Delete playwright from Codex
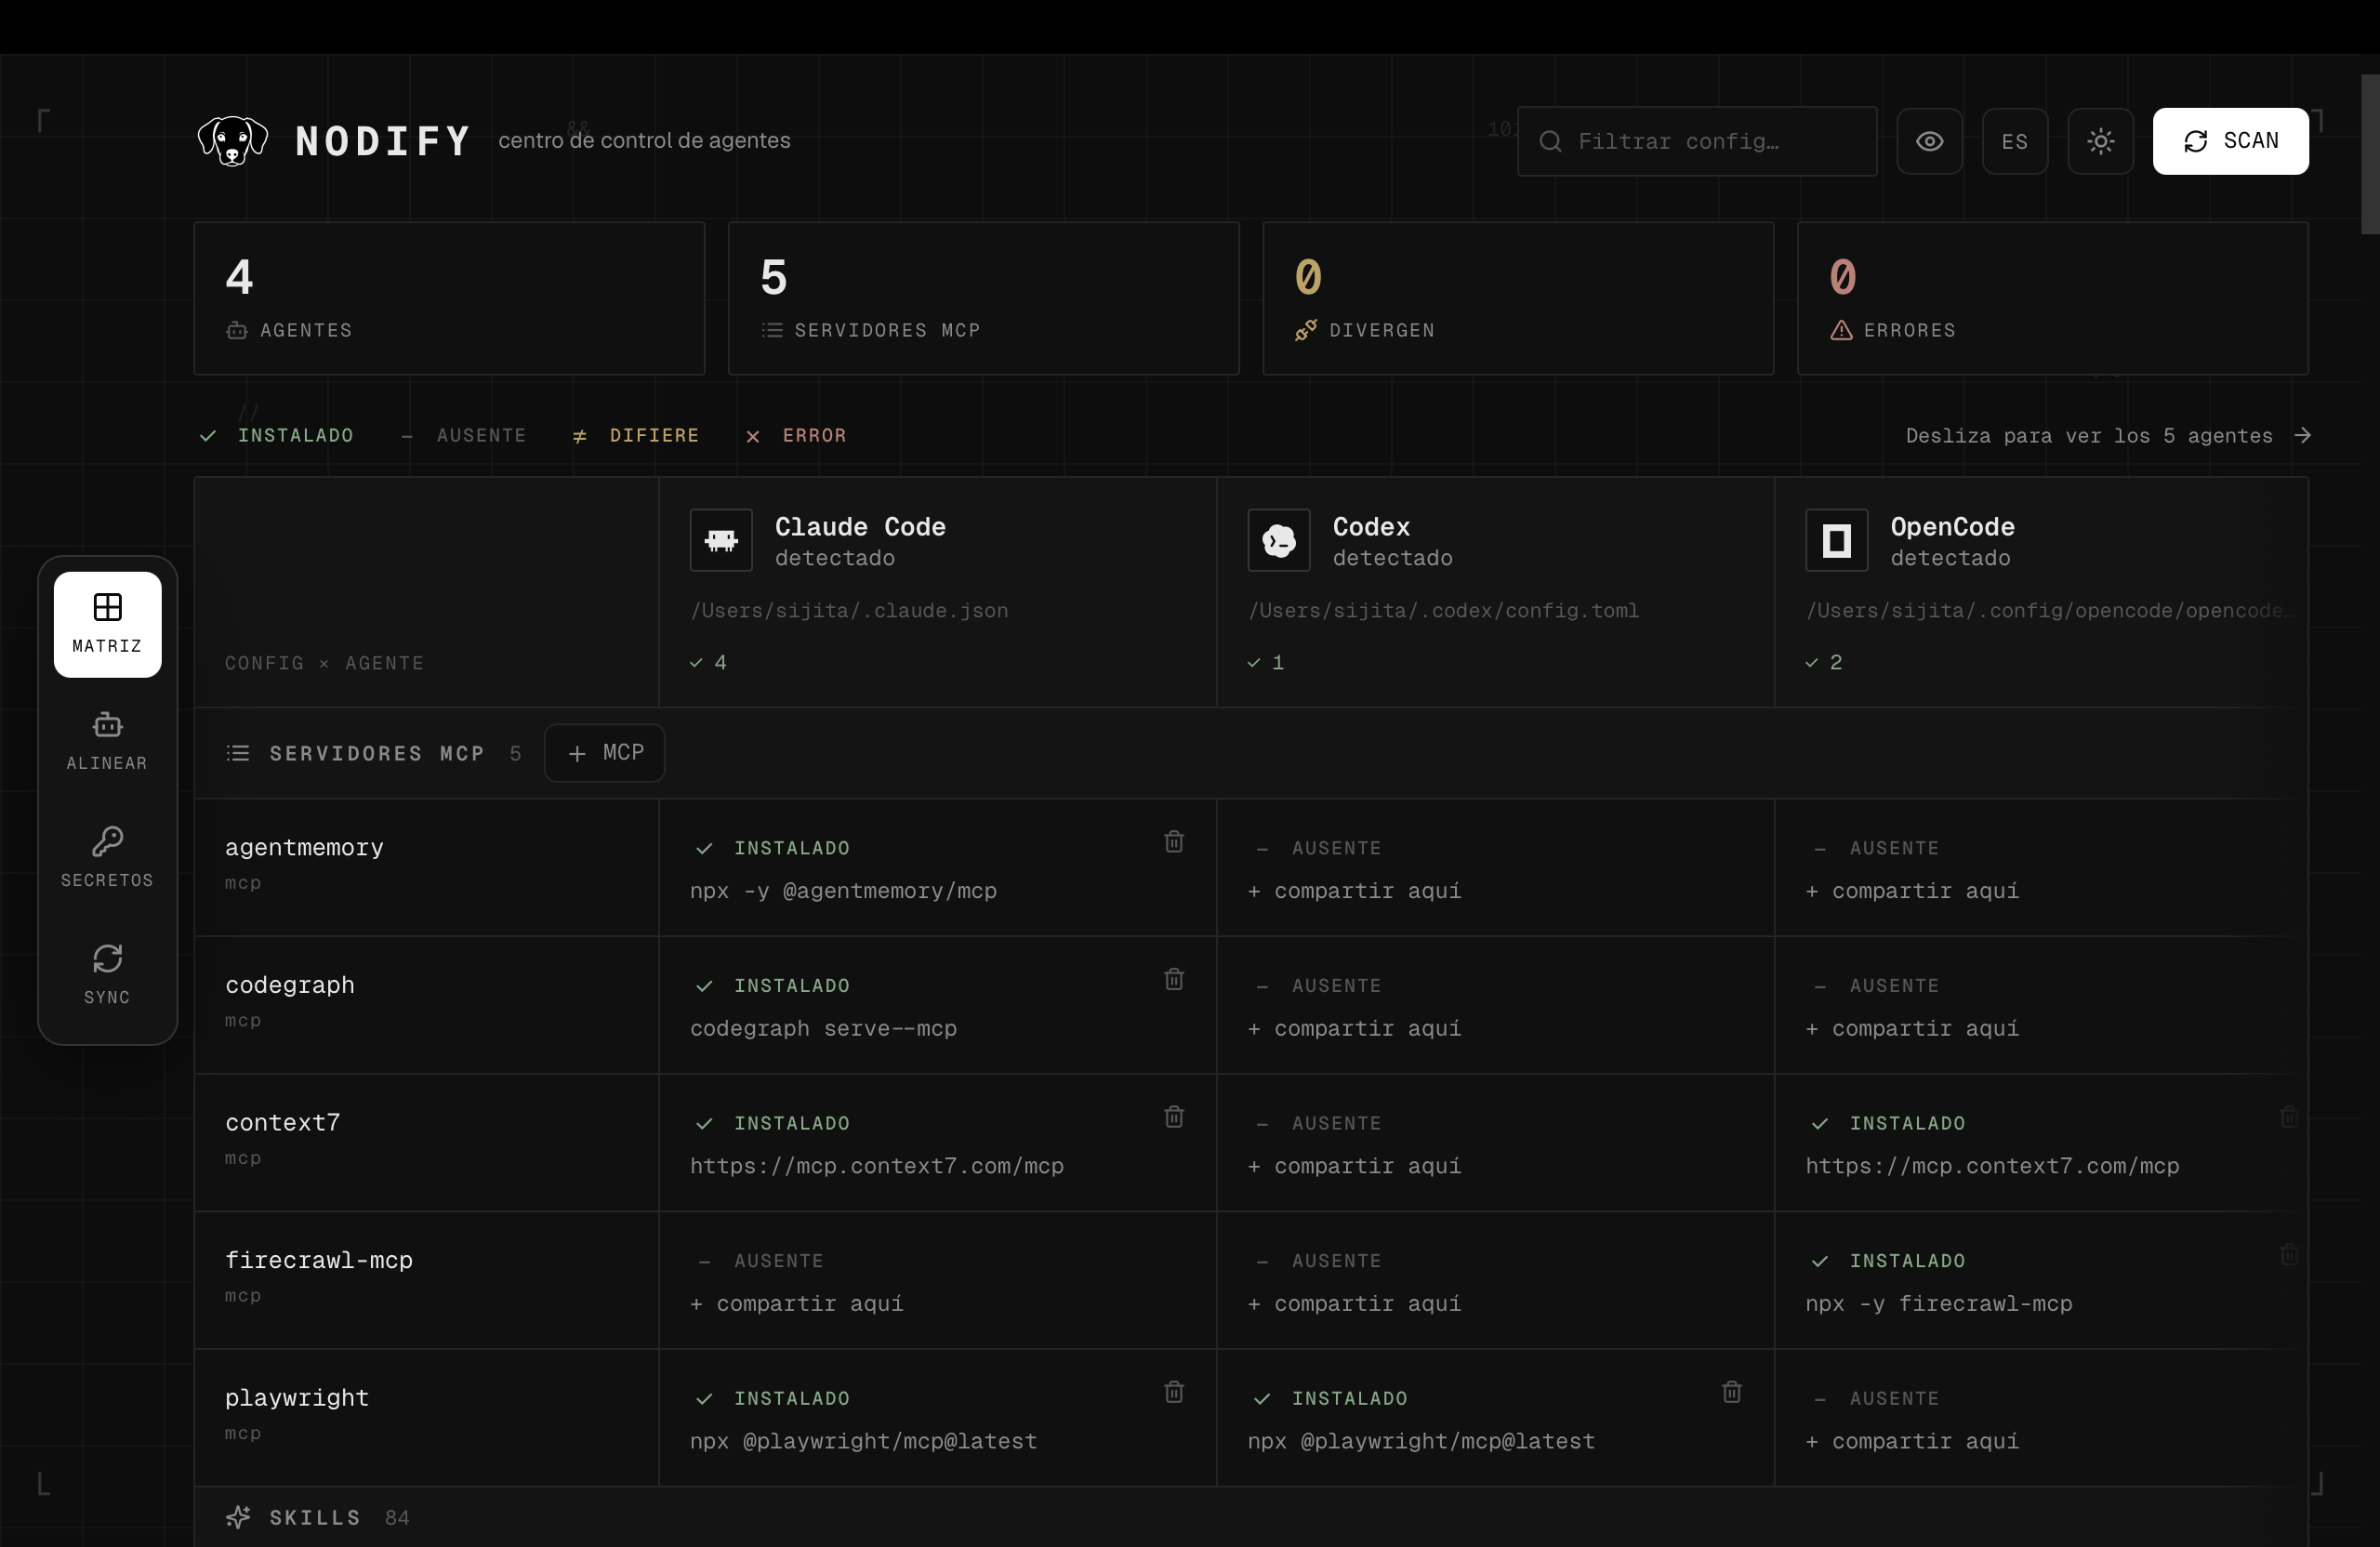Screen dimensions: 2380x1547 pyautogui.click(x=1732, y=1392)
